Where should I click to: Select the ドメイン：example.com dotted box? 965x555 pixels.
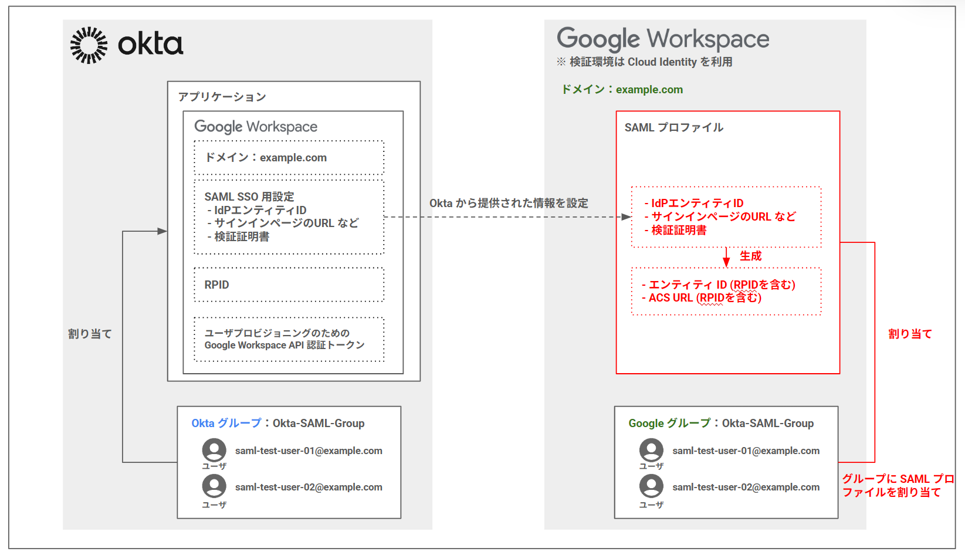click(289, 157)
